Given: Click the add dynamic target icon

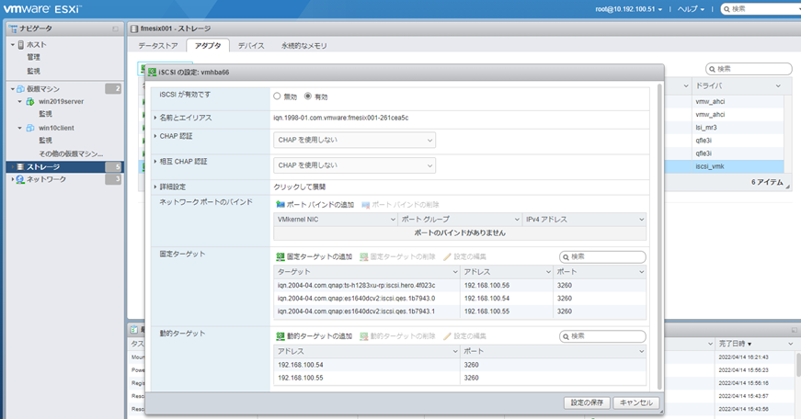Looking at the screenshot, I should coord(280,336).
